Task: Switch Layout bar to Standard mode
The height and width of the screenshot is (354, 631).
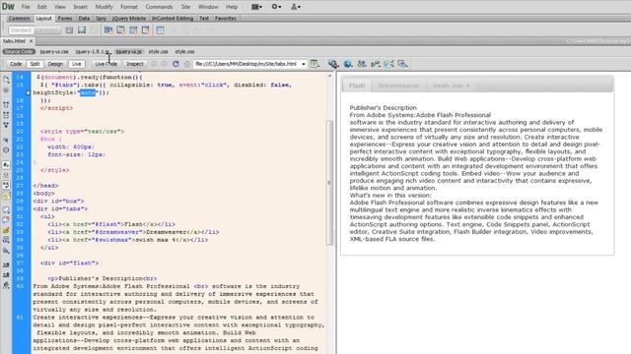Action: (x=21, y=30)
